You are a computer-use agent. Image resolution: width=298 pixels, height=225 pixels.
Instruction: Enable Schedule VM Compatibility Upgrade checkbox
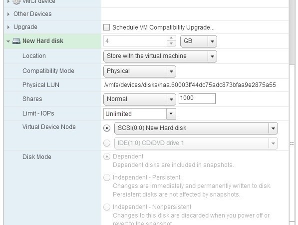(x=106, y=27)
